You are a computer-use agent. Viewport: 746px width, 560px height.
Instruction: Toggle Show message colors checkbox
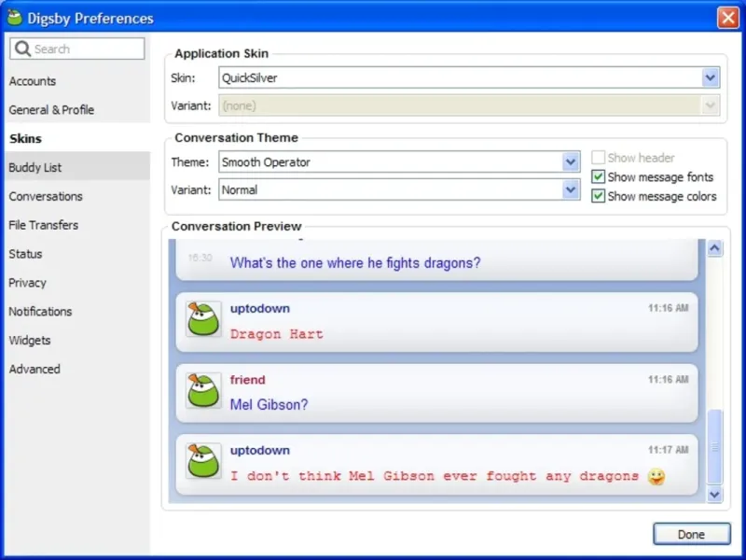coord(598,196)
